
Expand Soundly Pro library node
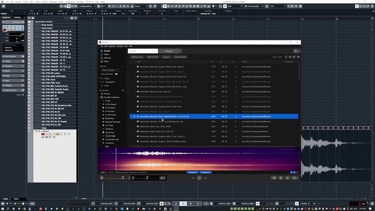click(x=101, y=82)
